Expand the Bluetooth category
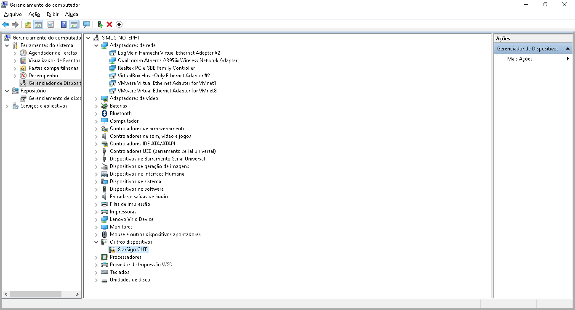Viewport: 575px width, 310px height. coord(96,113)
